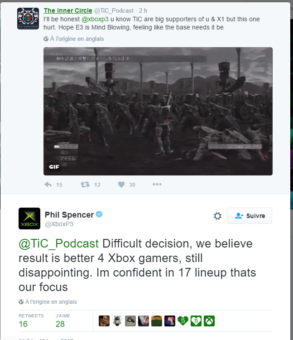
Task: Open the gear settings dropdown beside Suivre
Action: [x=218, y=216]
